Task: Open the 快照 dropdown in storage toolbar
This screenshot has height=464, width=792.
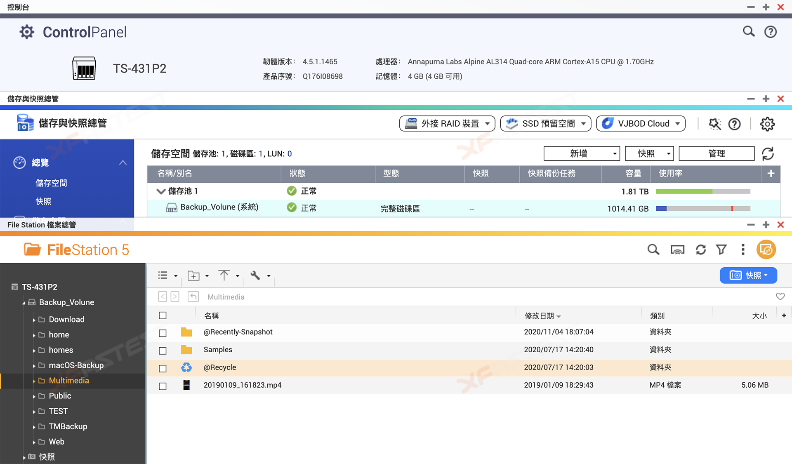Action: click(649, 154)
